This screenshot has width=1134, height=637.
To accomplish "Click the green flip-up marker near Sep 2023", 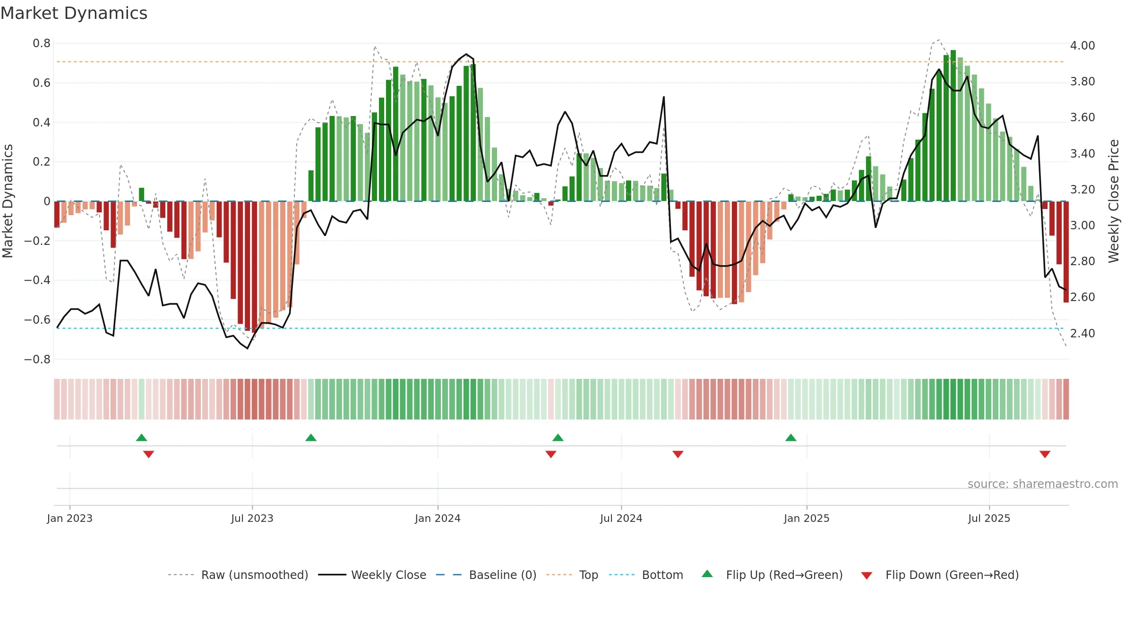I will 311,437.
